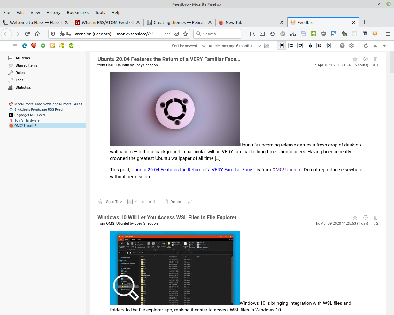Screen dimensions: 394x315
Task: Open the Ubuntu 20.04 article body hyperlink
Action: 193,170
